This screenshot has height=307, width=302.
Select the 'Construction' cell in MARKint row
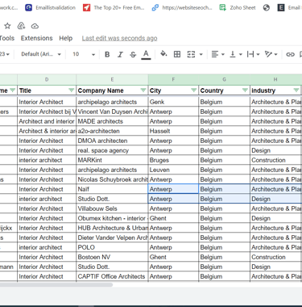pyautogui.click(x=275, y=160)
